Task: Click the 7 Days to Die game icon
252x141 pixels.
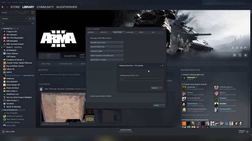Action: 4,32
